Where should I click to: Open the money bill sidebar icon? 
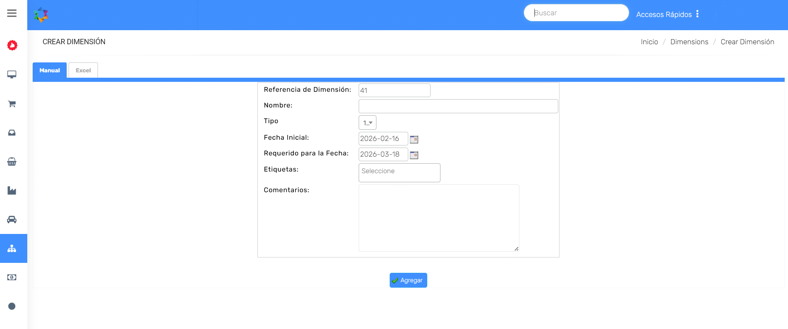click(x=12, y=277)
